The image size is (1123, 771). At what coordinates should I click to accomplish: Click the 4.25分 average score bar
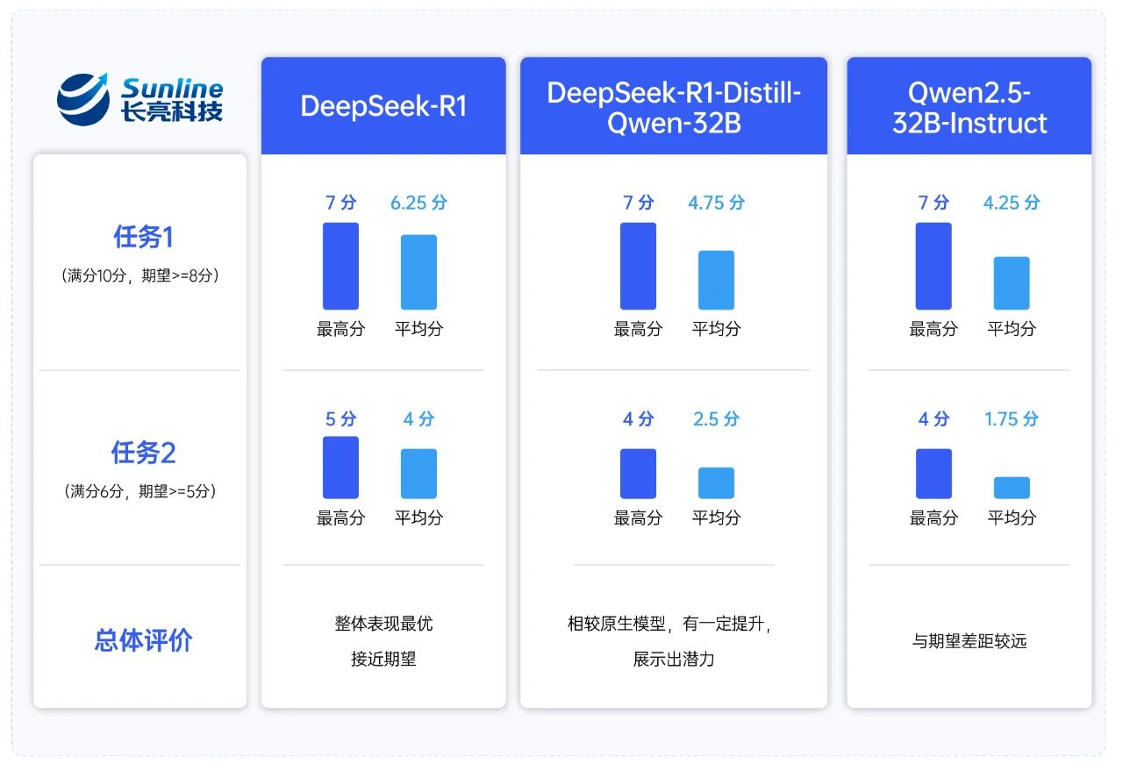(1012, 283)
